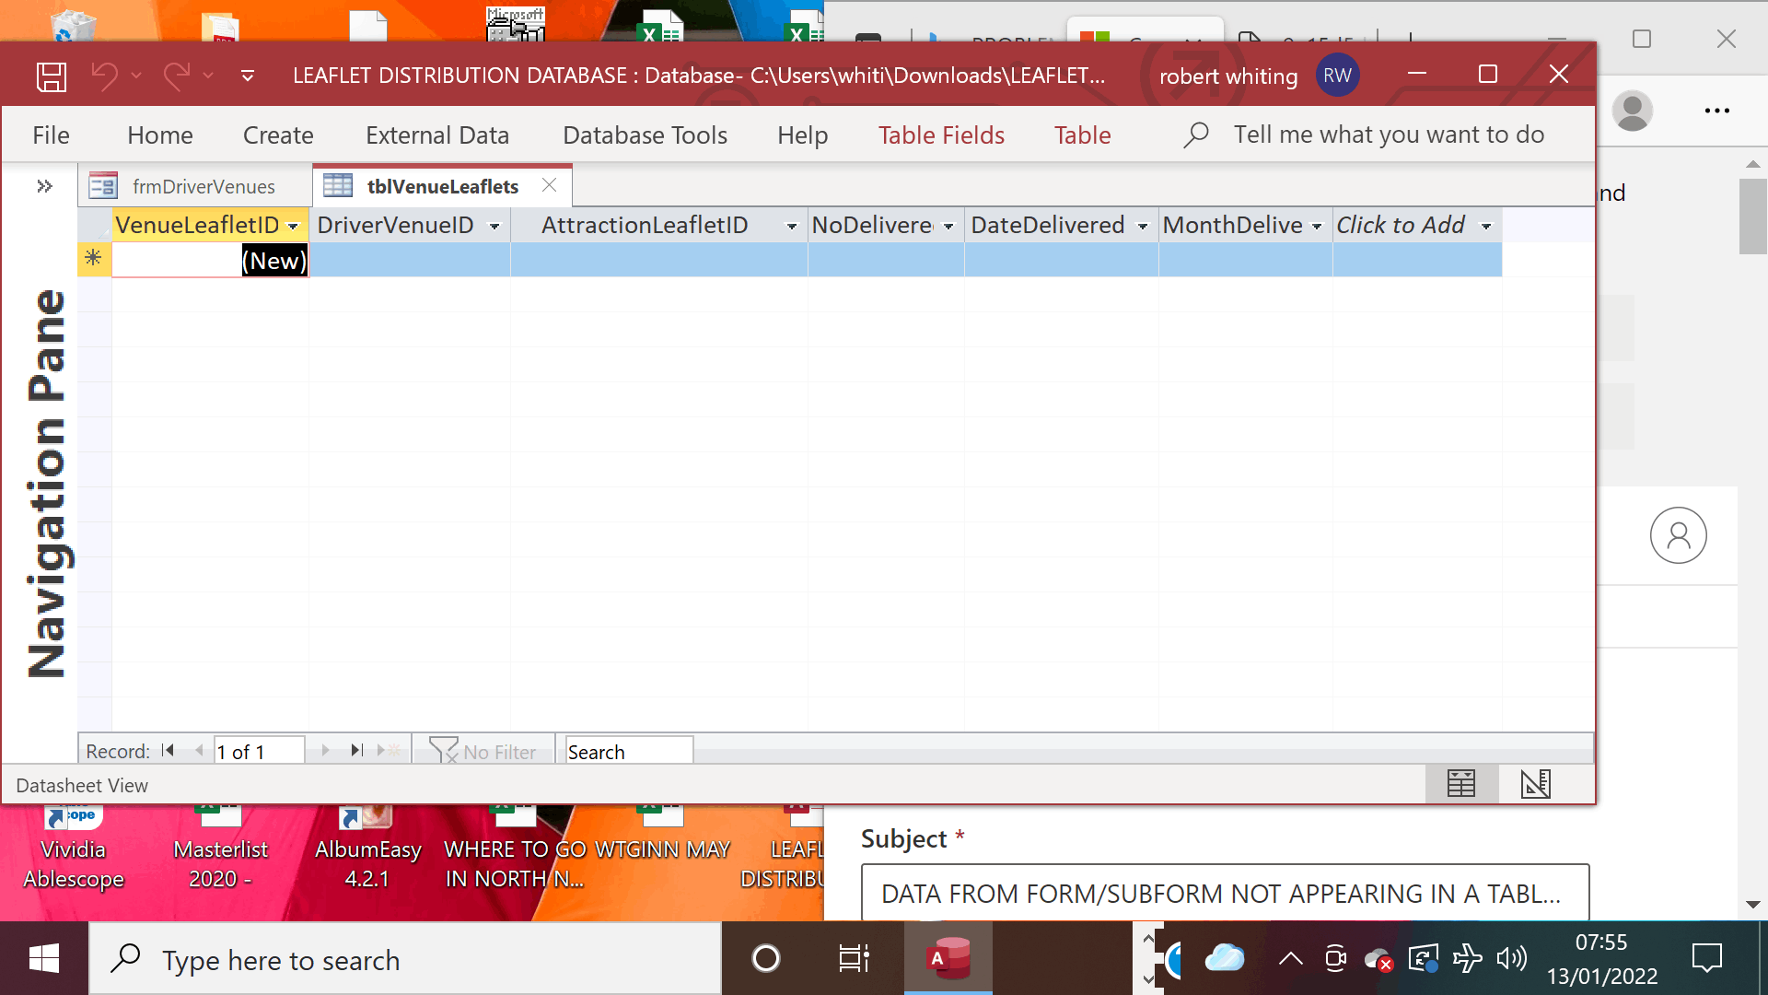Select the Table Fields ribbon tab
Image resolution: width=1768 pixels, height=995 pixels.
941,135
